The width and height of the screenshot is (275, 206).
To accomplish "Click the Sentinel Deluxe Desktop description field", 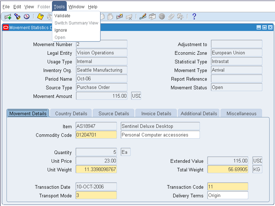I will [160, 126].
